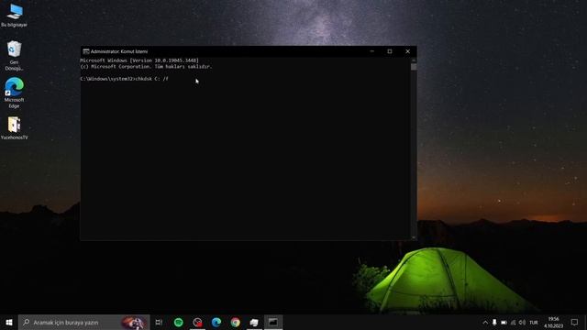Click the 'Microsoft Windows [Version' line

[x=139, y=60]
